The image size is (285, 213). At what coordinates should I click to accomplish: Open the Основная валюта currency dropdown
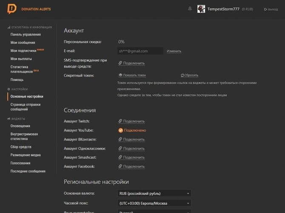coord(154,193)
